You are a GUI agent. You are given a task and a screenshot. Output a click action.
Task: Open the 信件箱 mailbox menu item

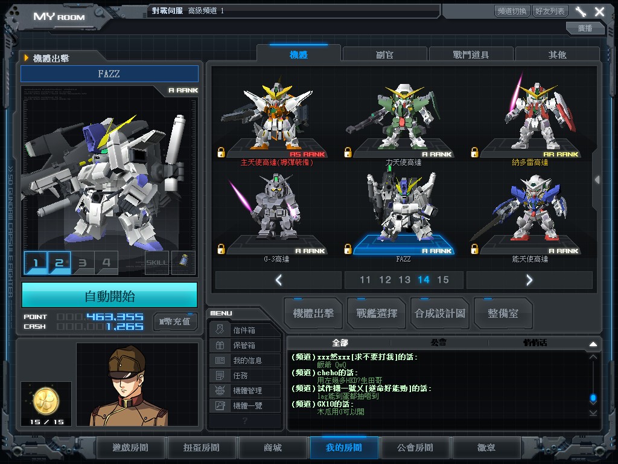[245, 330]
